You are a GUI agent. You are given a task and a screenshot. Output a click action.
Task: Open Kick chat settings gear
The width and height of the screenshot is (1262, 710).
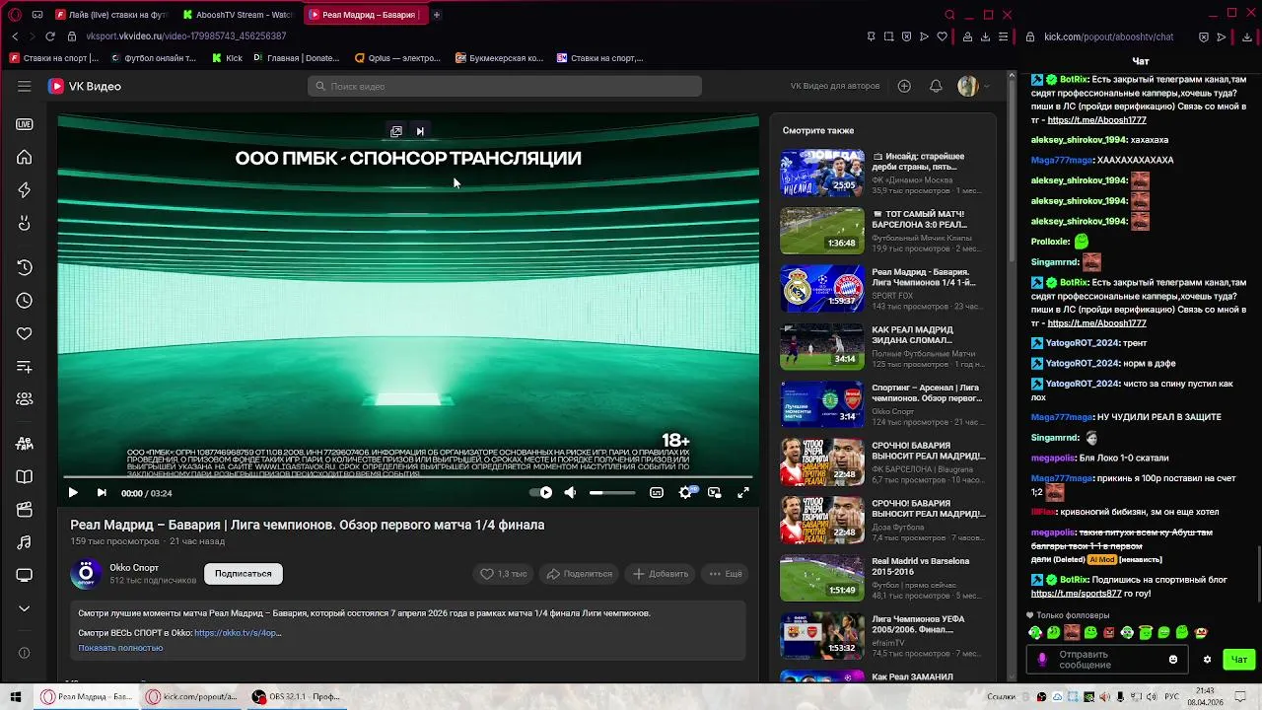pyautogui.click(x=1207, y=660)
